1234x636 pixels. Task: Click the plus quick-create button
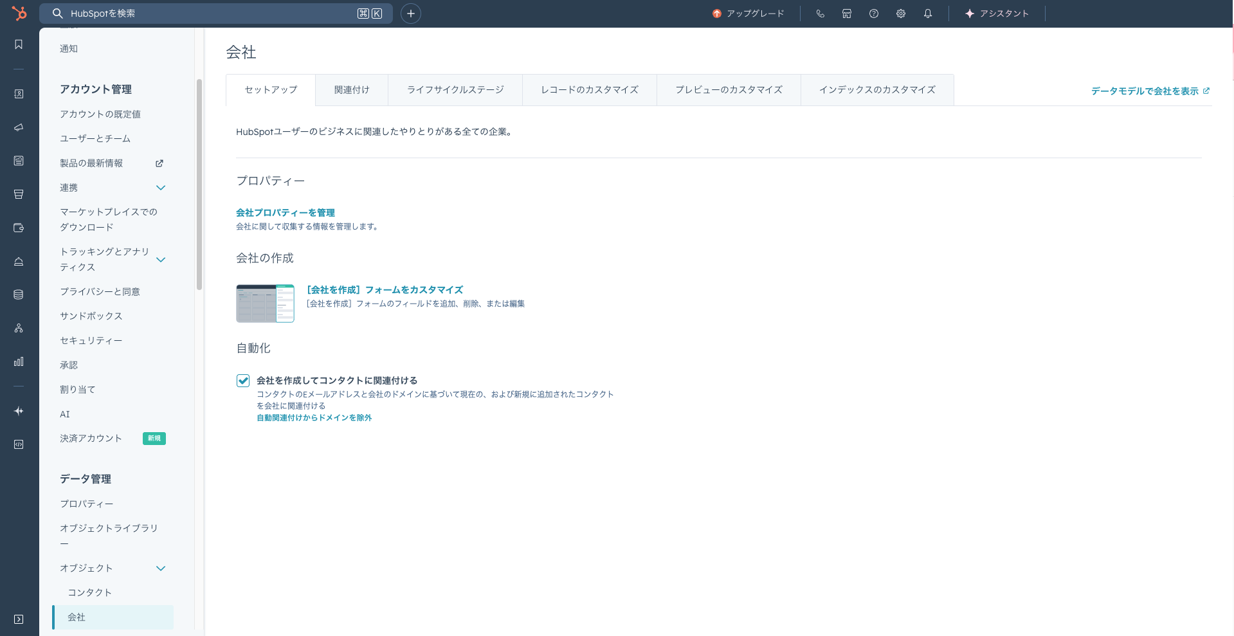[411, 14]
